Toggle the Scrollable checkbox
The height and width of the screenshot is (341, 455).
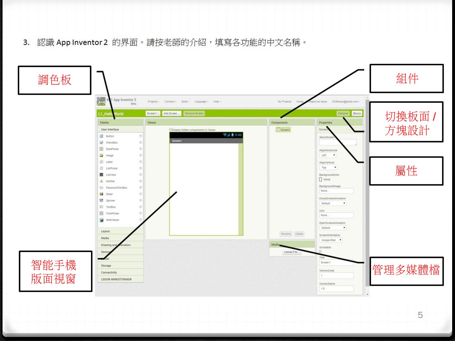[320, 251]
